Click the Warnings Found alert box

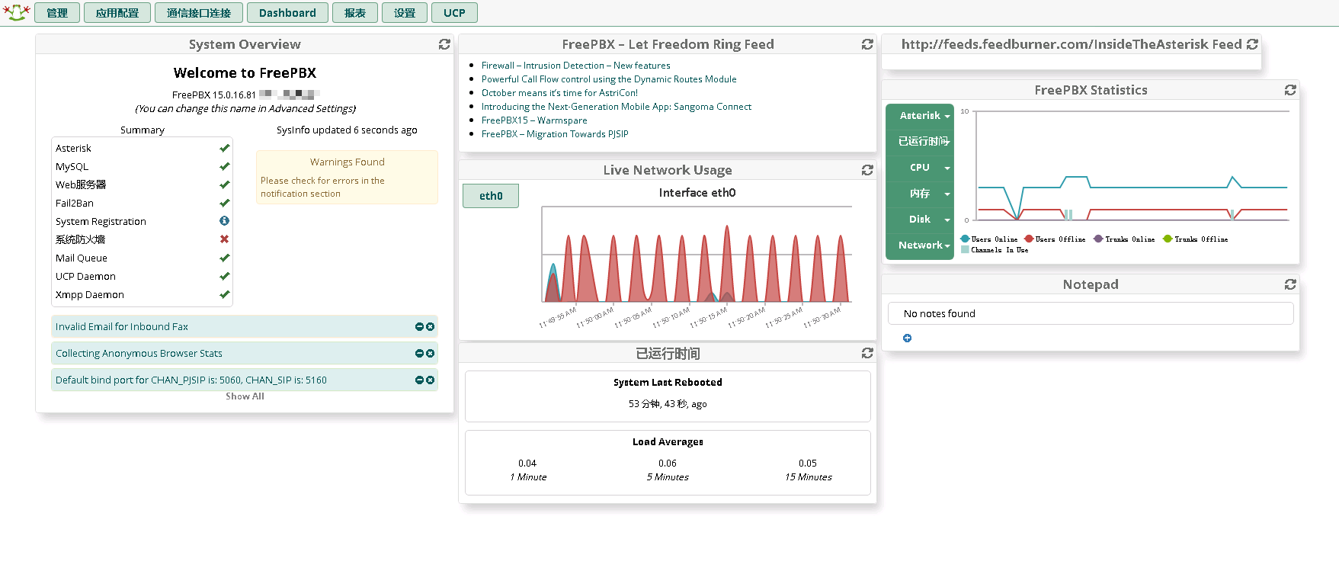[347, 177]
